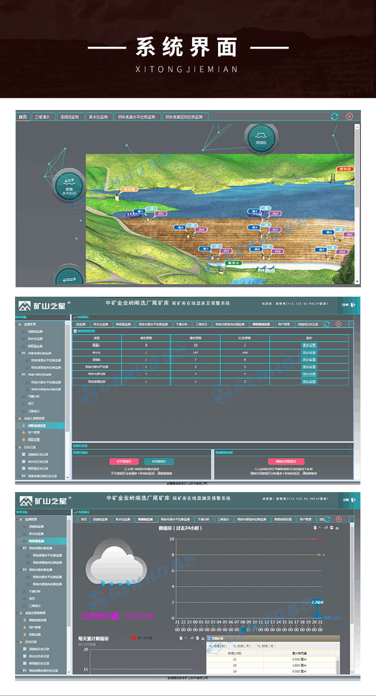Click the yellow 降雨量 marker on the 3D map
376x696 pixels.
pyautogui.click(x=130, y=190)
